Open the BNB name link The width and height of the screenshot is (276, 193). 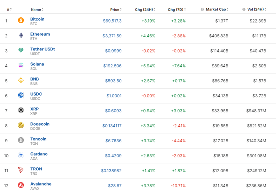tap(35, 79)
